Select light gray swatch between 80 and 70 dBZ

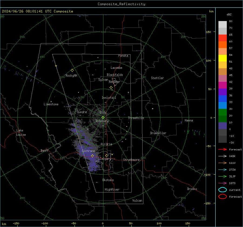point(222,25)
